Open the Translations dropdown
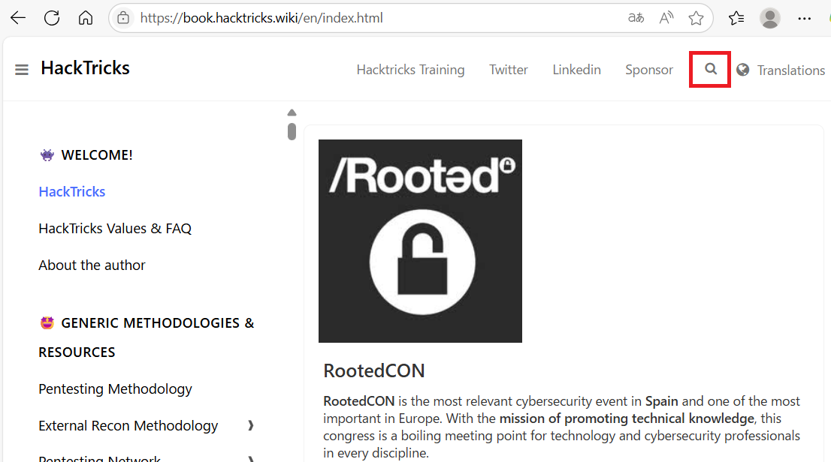 click(x=790, y=70)
